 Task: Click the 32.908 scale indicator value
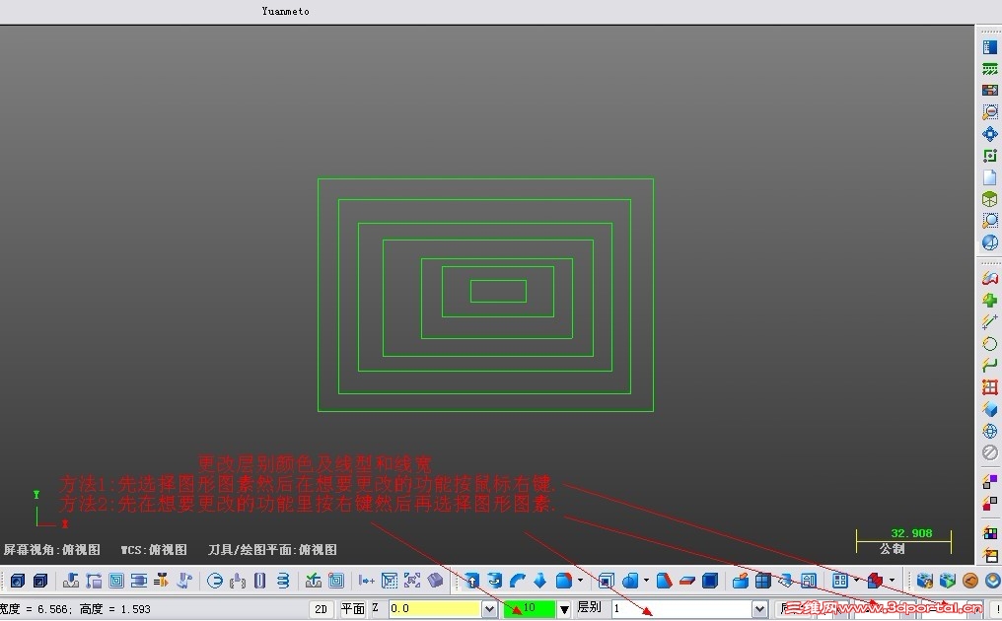pos(911,533)
